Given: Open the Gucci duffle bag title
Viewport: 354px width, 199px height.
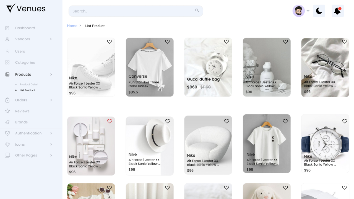Looking at the screenshot, I should (203, 79).
